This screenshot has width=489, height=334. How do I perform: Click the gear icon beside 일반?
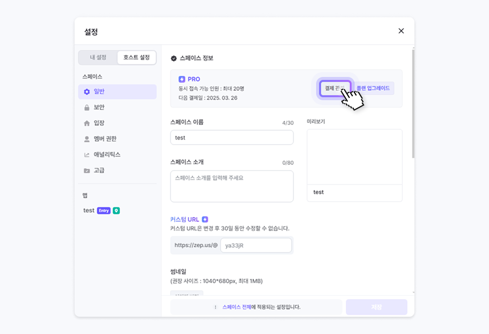pyautogui.click(x=87, y=92)
